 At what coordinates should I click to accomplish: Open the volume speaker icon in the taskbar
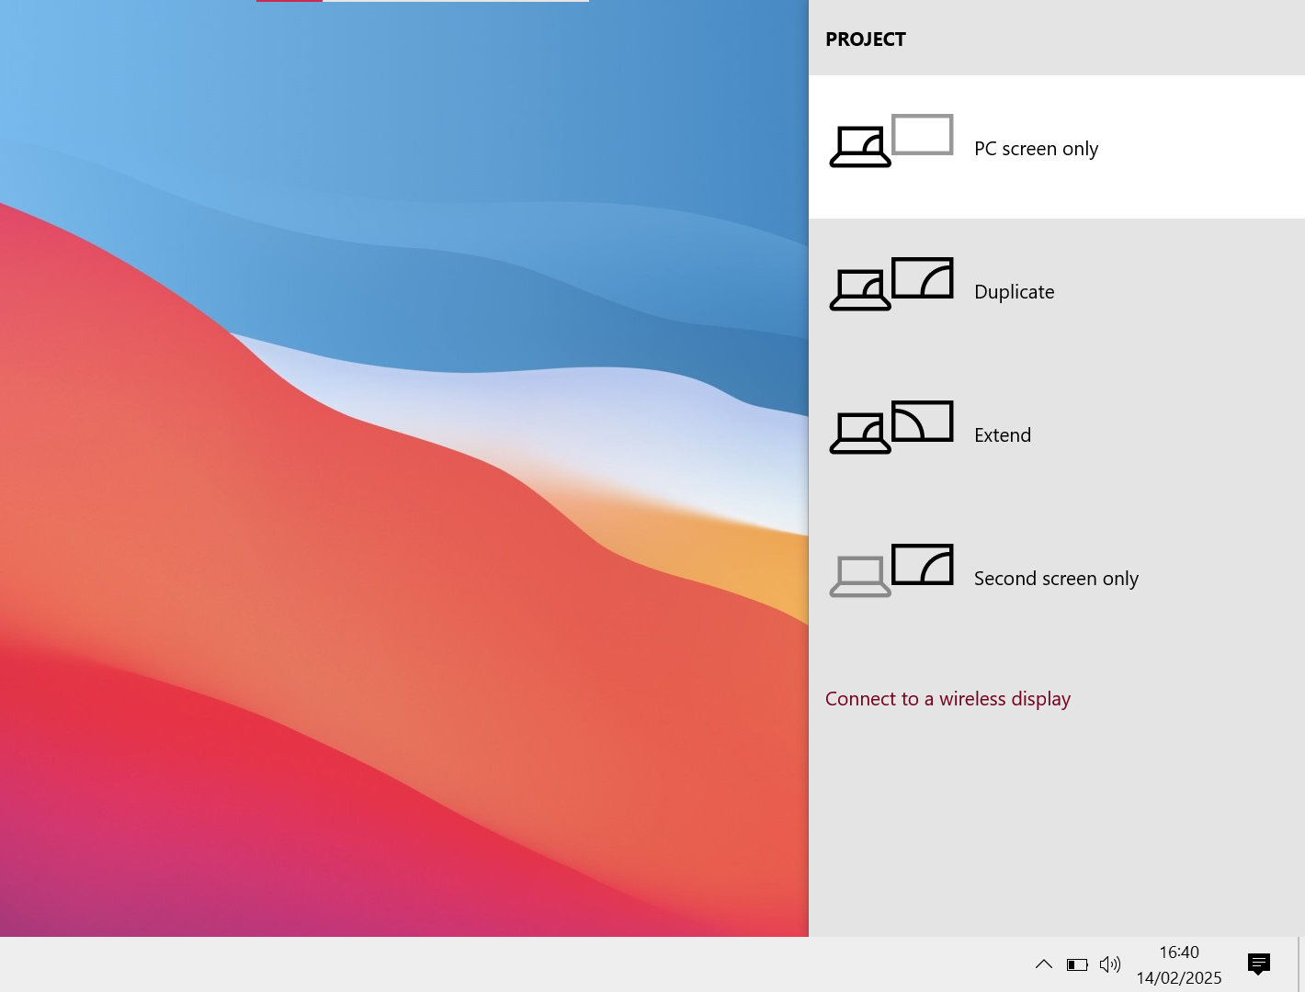[x=1110, y=964]
